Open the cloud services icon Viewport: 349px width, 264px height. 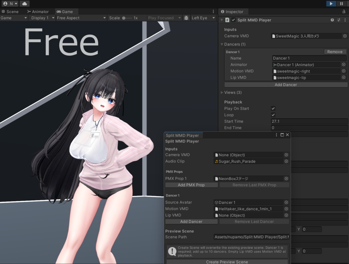[x=25, y=3]
